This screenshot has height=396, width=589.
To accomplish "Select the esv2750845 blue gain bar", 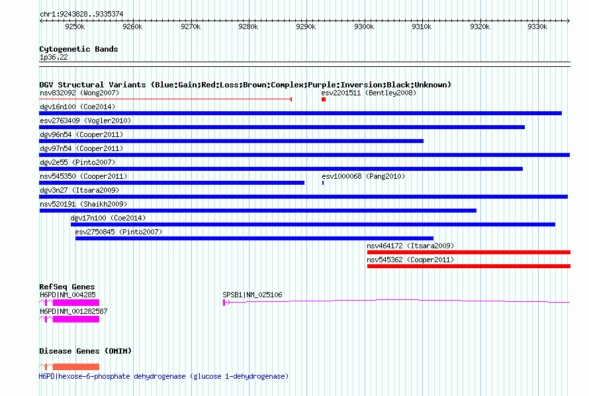I will pos(254,238).
